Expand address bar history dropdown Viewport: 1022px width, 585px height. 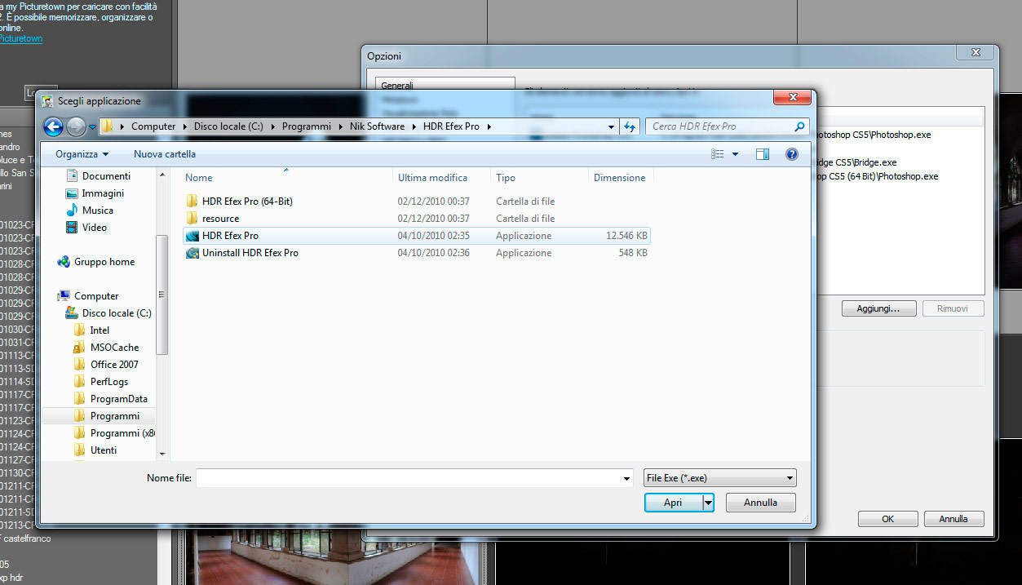coord(612,127)
